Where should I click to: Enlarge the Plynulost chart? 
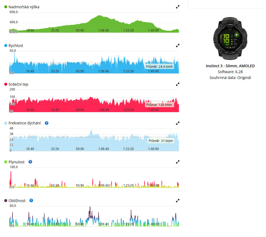[x=178, y=162]
